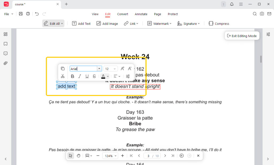Click the PDF app logo icon

coord(6,4)
